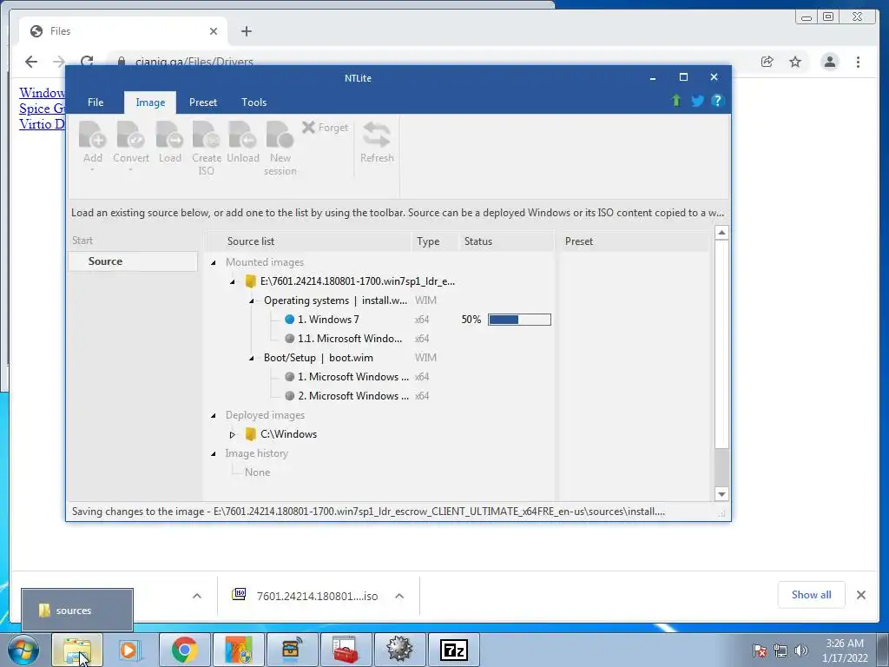The image size is (889, 667).
Task: Collapse the Mounted images group
Action: click(214, 262)
